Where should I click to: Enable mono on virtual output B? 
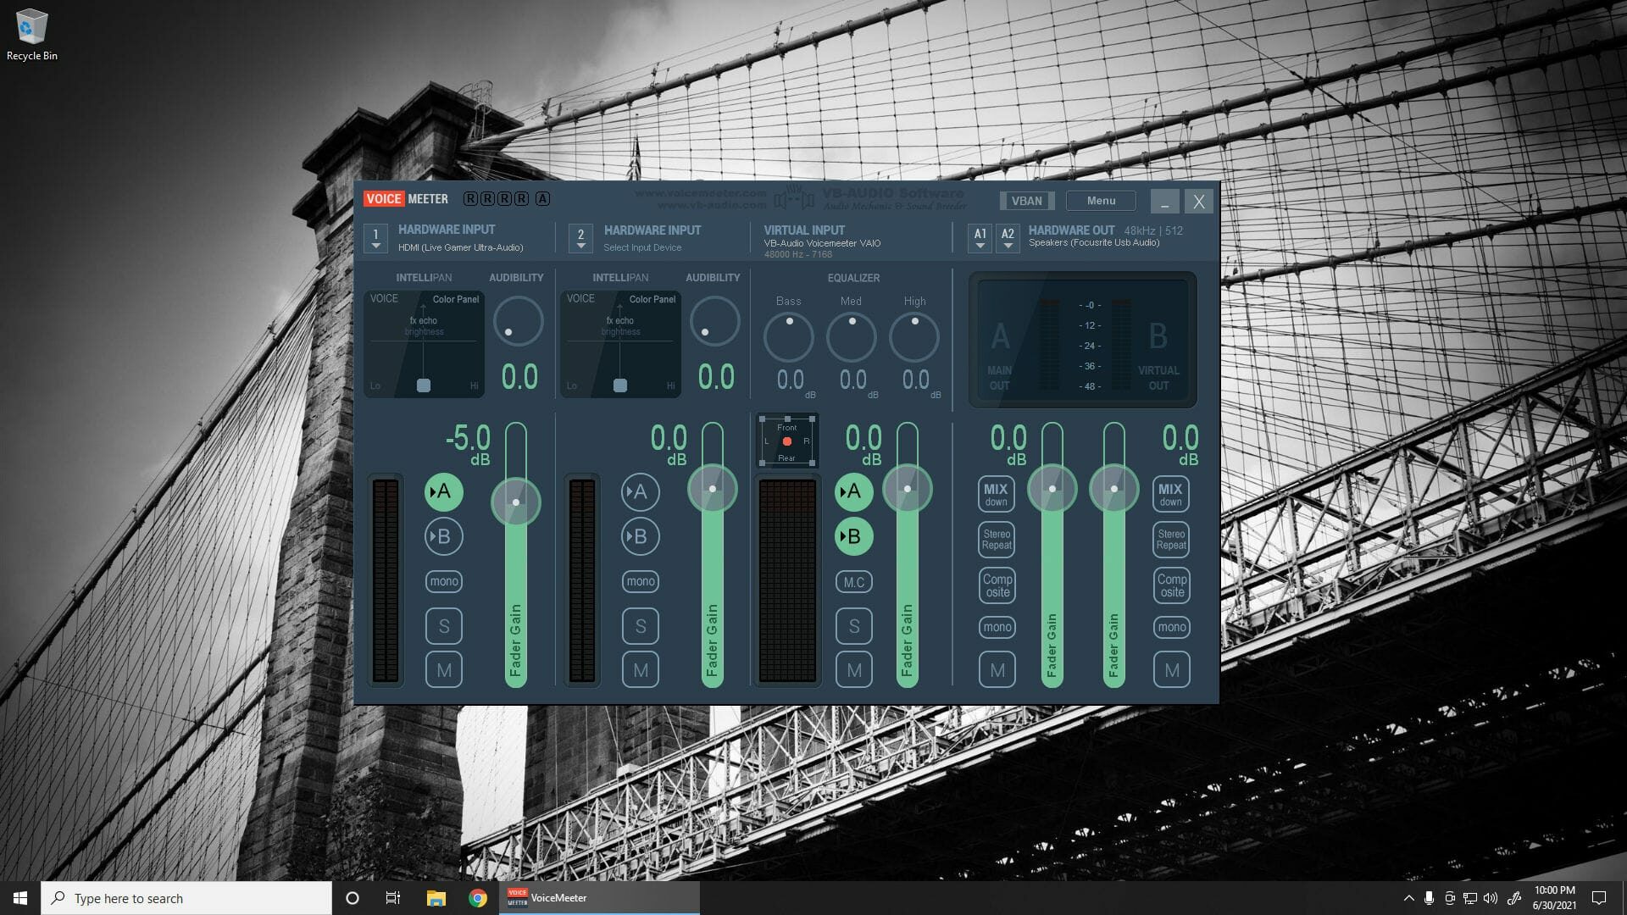point(1172,627)
